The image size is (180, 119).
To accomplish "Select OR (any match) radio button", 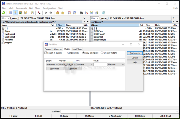I will pyautogui.click(x=102, y=53).
